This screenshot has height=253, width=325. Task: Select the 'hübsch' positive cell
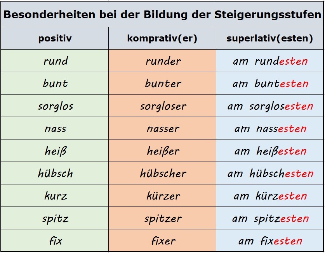(x=55, y=173)
